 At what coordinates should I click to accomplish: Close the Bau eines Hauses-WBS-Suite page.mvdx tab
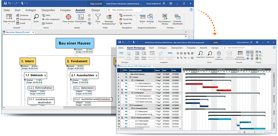154,66
